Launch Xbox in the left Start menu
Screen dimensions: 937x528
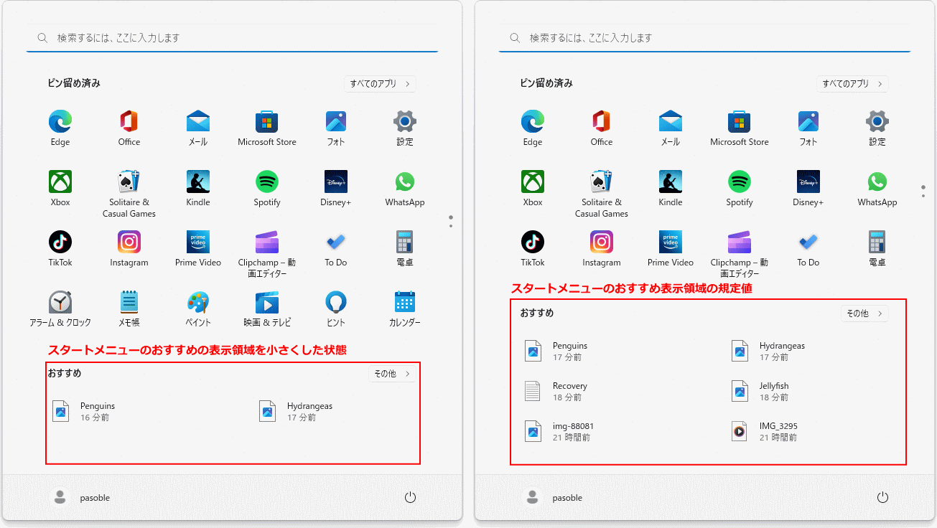click(60, 189)
